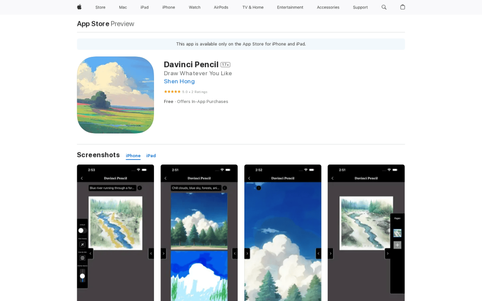Click the Side By Side layout icon

pyautogui.click(x=82, y=258)
